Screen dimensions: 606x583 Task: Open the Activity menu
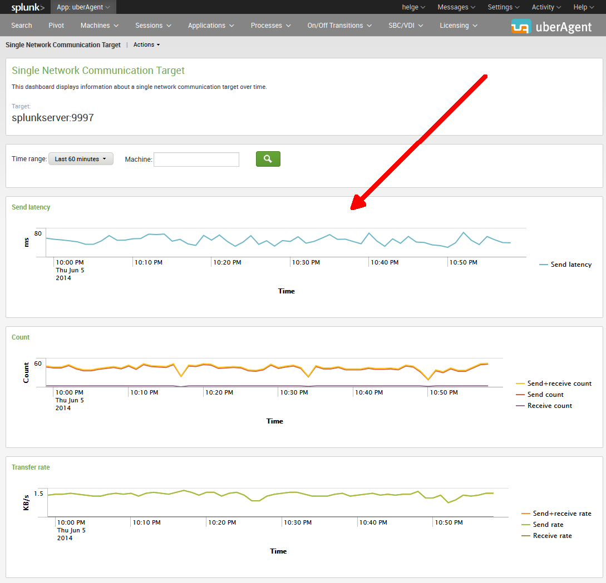click(x=546, y=7)
